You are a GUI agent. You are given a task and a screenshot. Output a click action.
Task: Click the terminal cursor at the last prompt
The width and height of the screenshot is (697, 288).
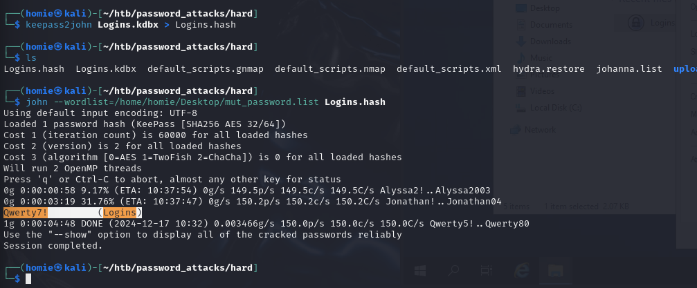pyautogui.click(x=28, y=278)
